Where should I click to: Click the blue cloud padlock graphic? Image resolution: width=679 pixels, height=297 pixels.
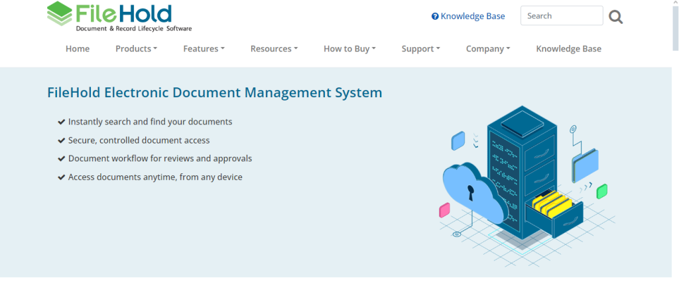click(472, 192)
